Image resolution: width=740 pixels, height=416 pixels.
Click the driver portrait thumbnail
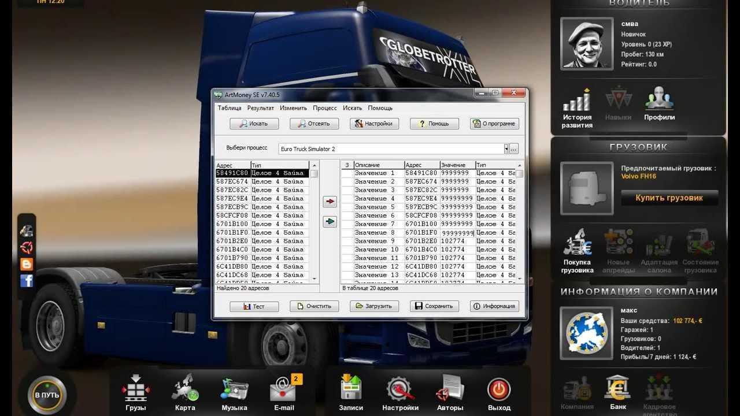[x=586, y=43]
